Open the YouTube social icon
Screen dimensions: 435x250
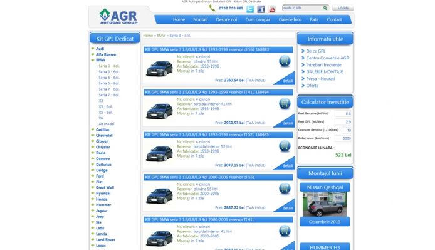(272, 9)
